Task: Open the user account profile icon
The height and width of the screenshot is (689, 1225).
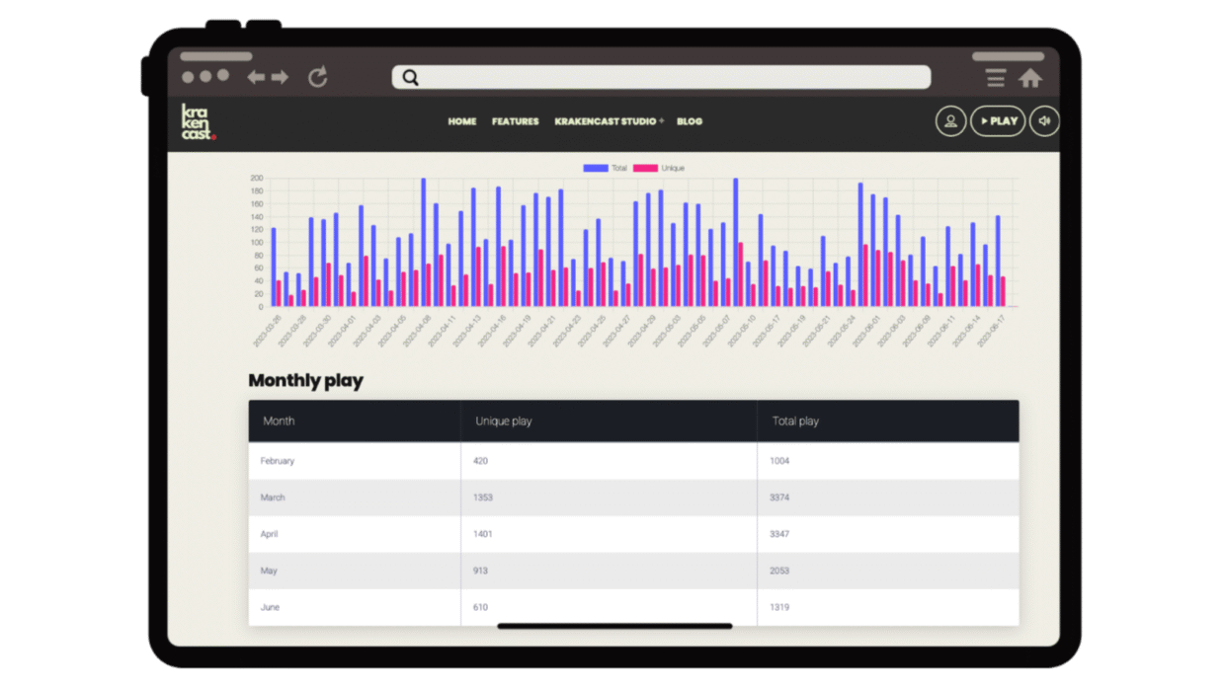Action: click(x=950, y=121)
